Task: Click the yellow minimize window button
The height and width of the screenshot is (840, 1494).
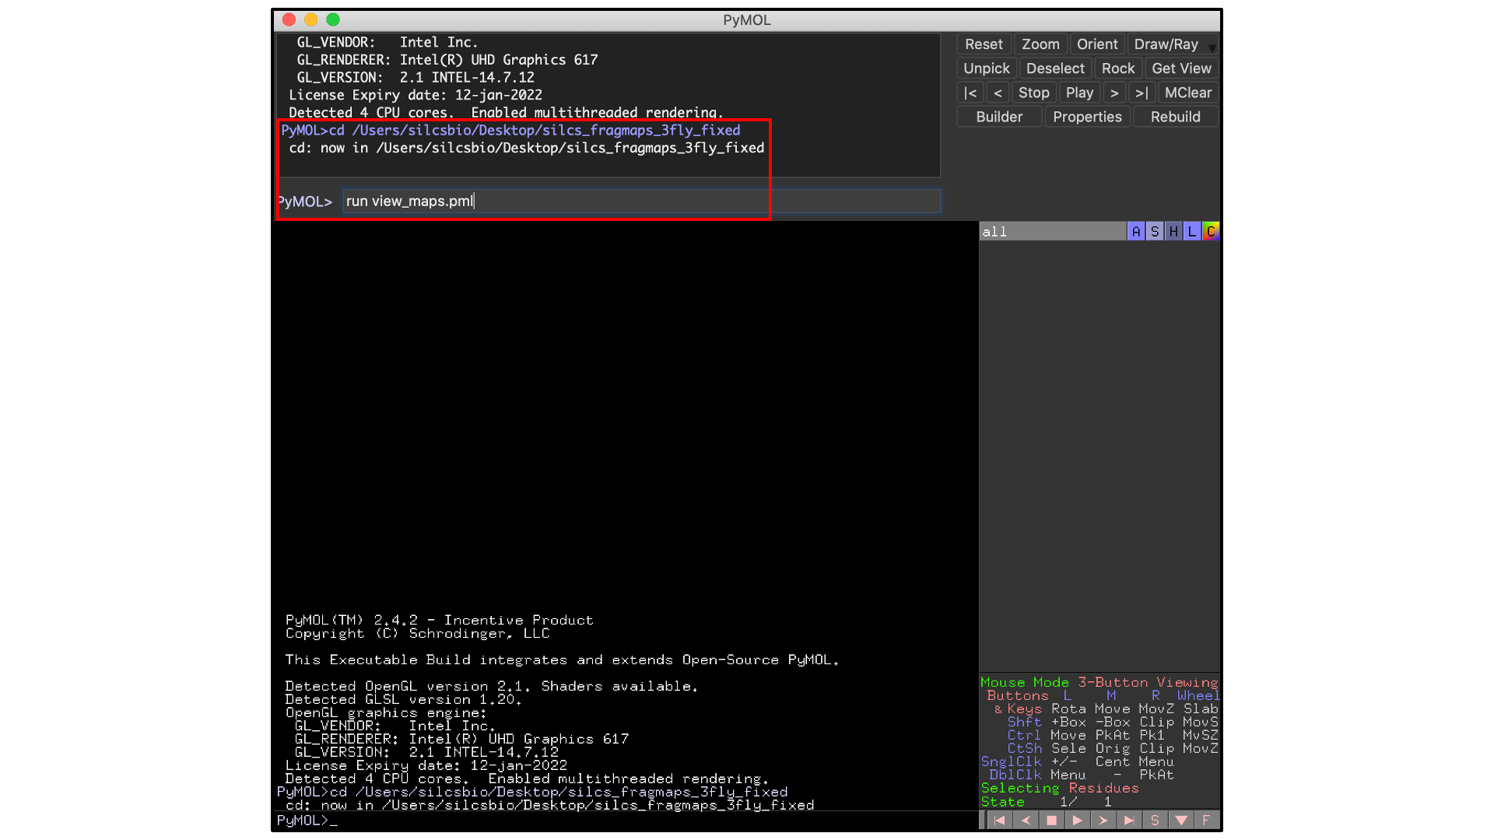Action: (311, 19)
